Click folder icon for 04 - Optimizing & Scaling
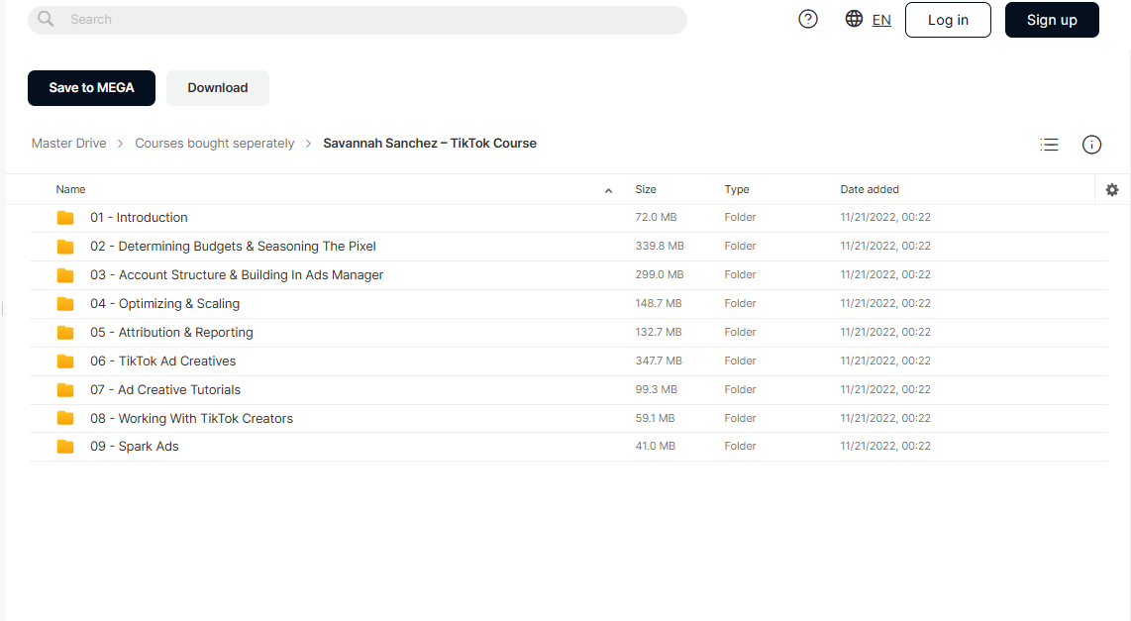Viewport: 1131px width, 621px height. point(65,304)
